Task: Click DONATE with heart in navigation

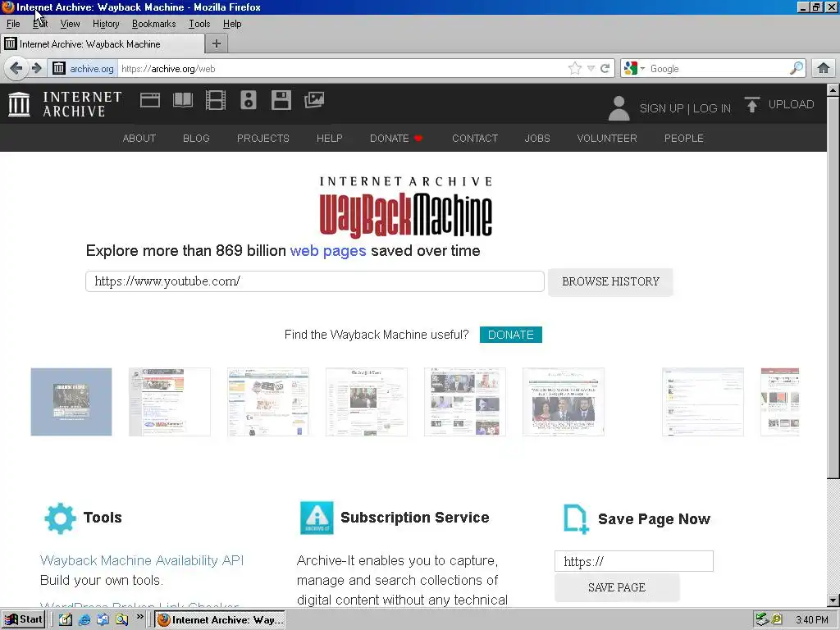Action: 396,138
